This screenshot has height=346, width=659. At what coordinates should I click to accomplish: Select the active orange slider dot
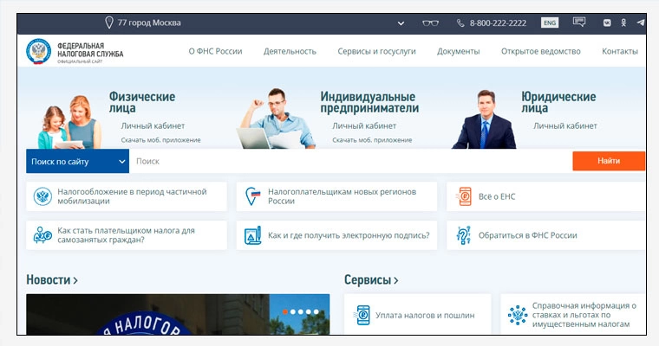[x=285, y=311]
